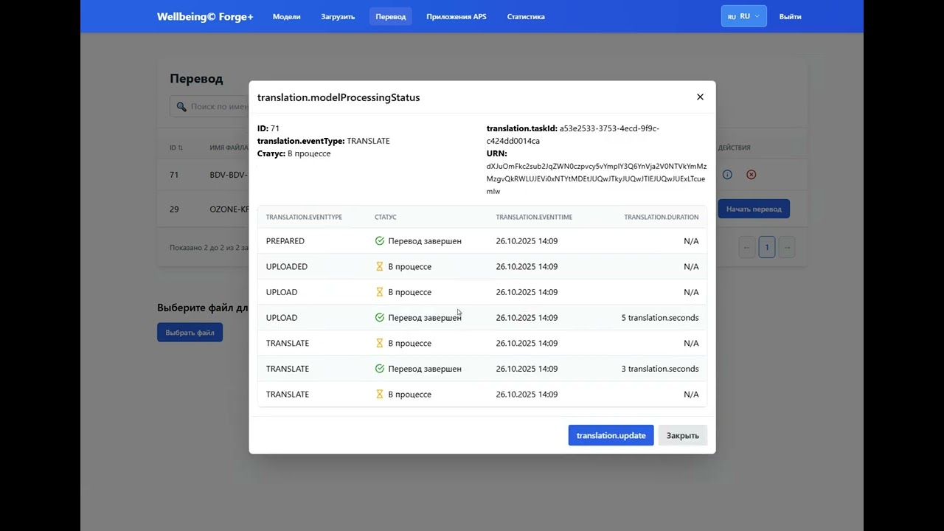944x531 pixels.
Task: Click the red delete icon for row 71
Action: click(751, 175)
